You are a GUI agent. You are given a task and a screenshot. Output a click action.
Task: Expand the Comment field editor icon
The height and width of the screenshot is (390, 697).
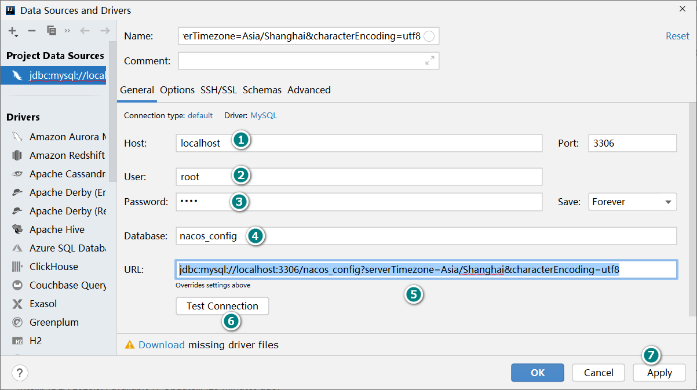[x=430, y=60]
